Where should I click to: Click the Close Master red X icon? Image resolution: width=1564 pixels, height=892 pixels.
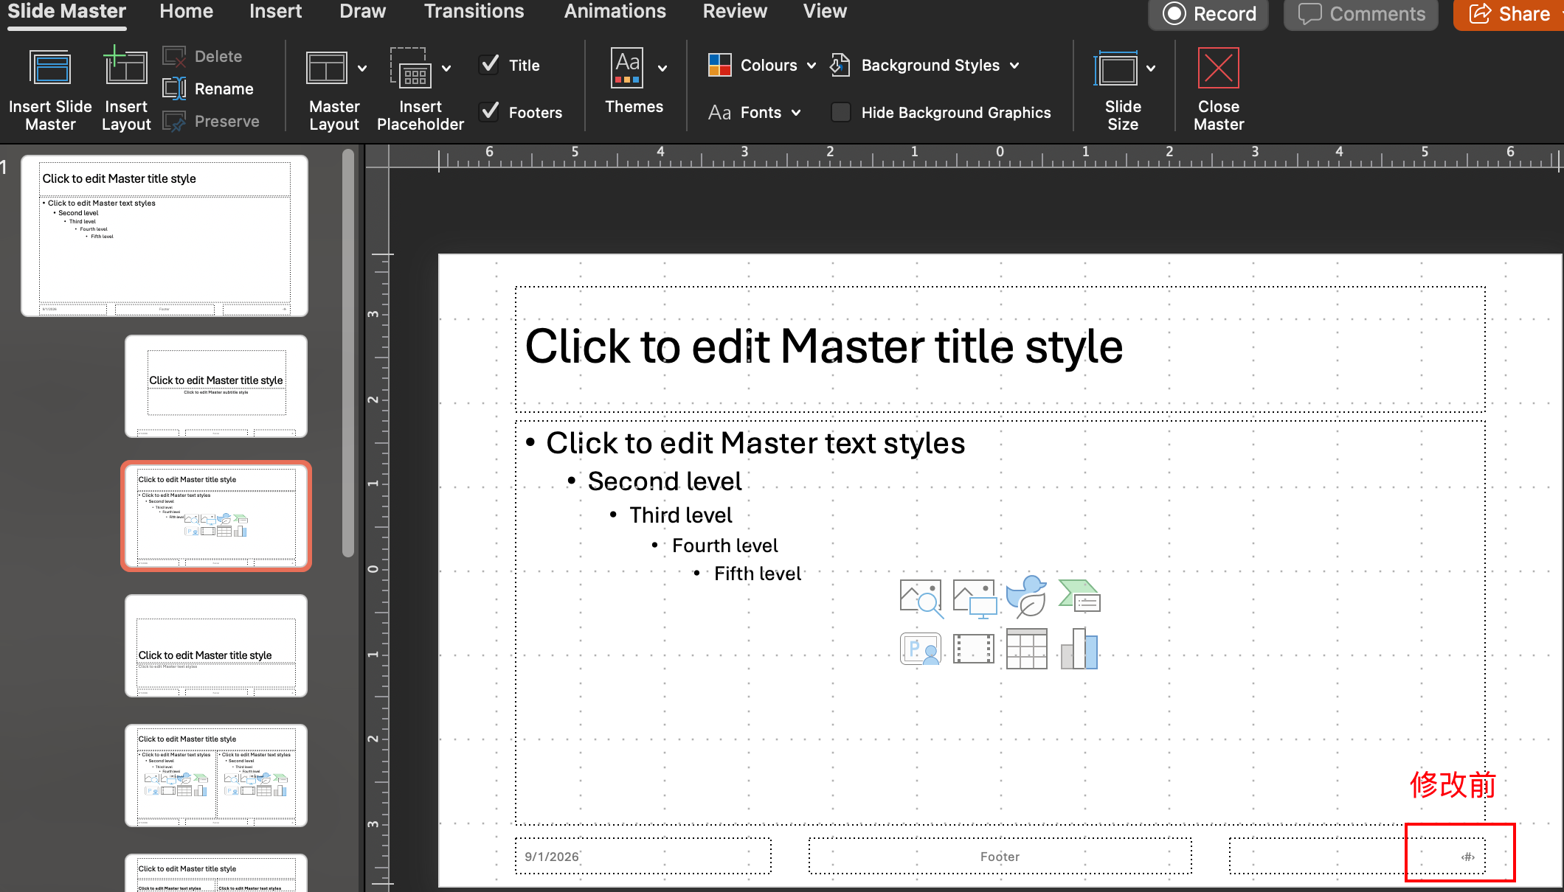1218,69
